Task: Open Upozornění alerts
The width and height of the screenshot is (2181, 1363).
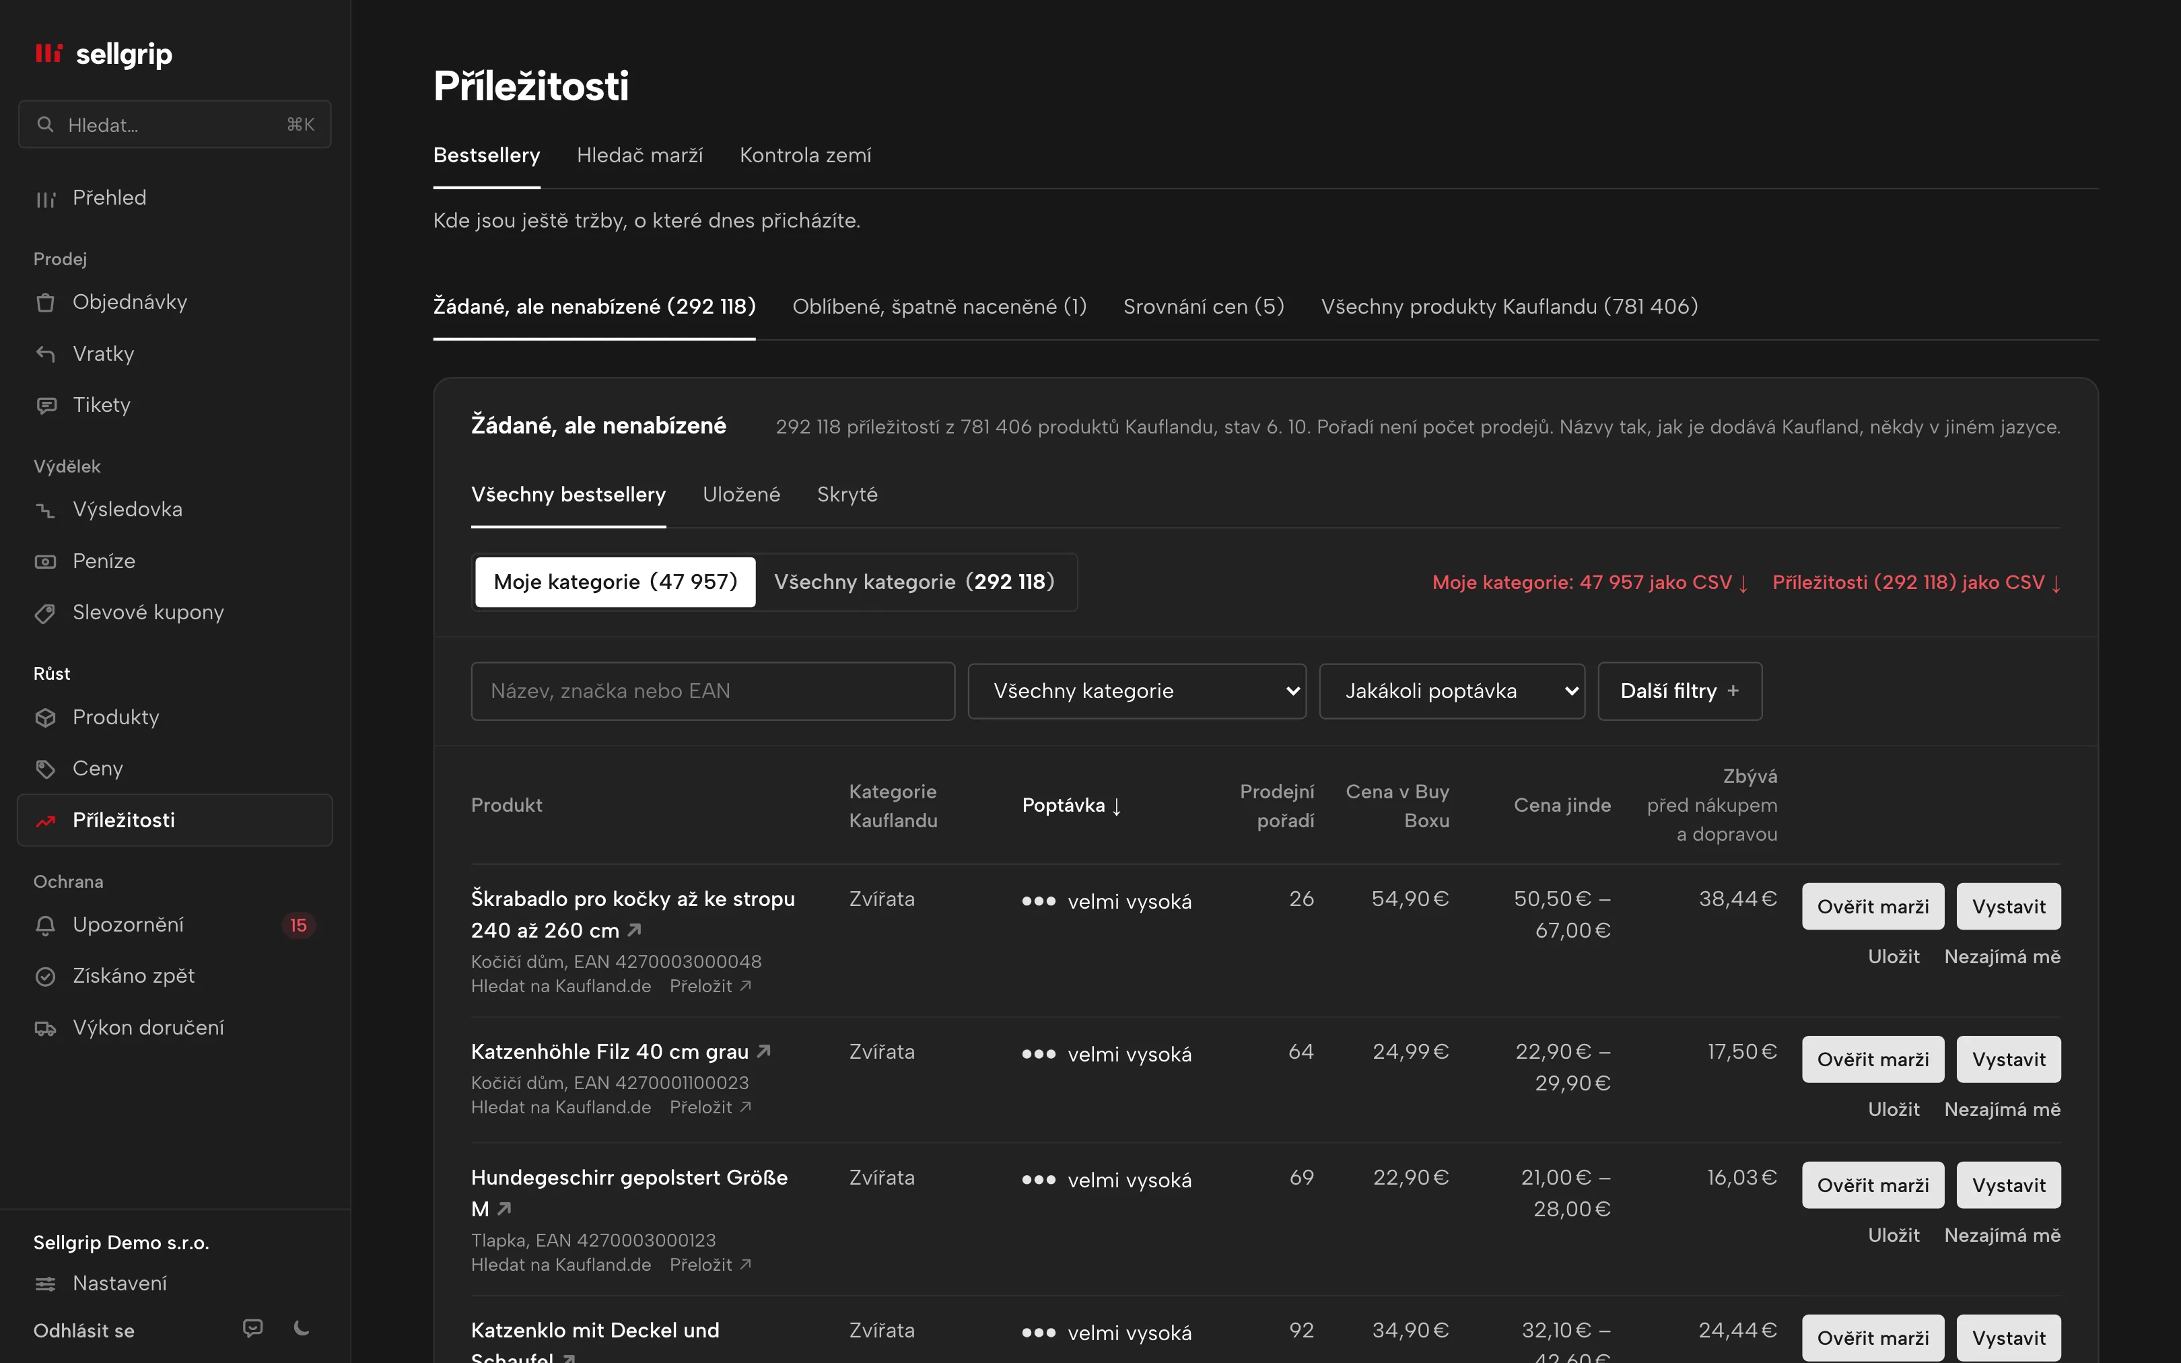Action: 175,924
